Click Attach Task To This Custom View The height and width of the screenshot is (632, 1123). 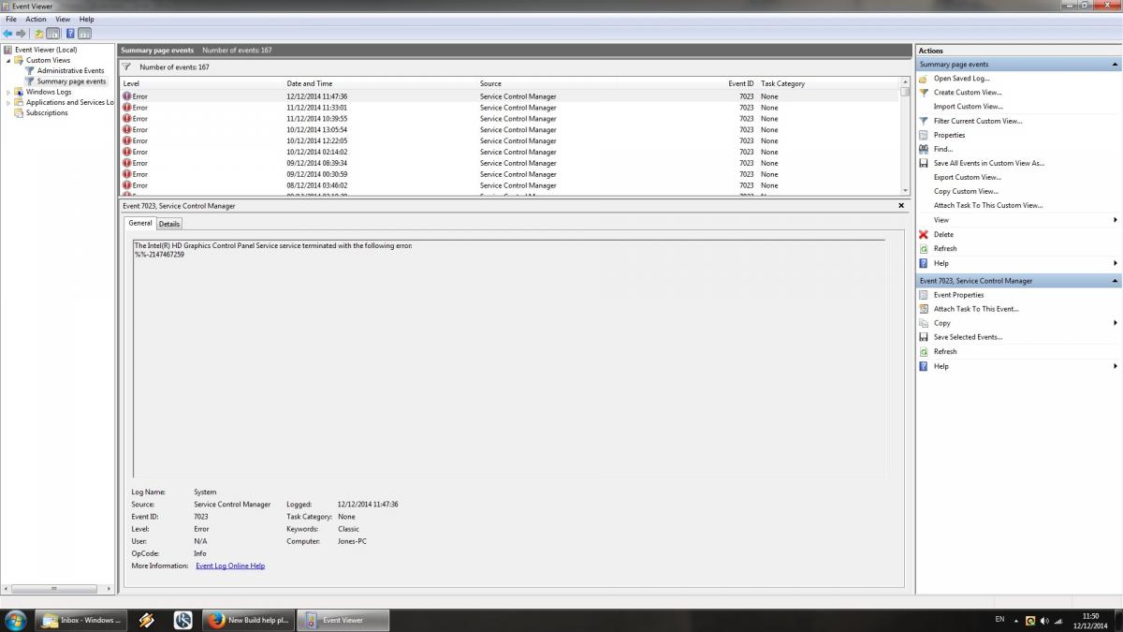click(x=988, y=205)
